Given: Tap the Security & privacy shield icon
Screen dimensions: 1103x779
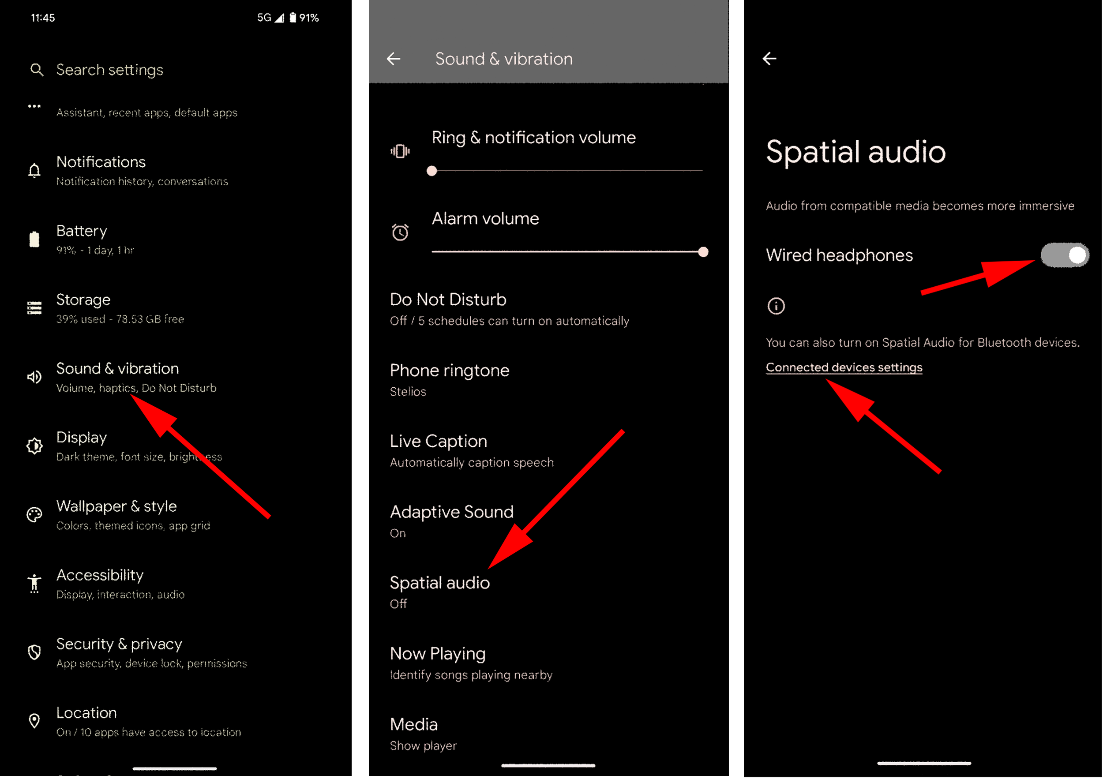Looking at the screenshot, I should 34,652.
